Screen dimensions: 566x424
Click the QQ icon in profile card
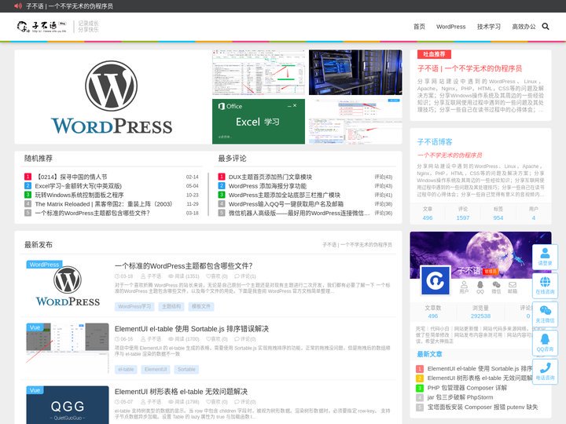click(x=480, y=287)
